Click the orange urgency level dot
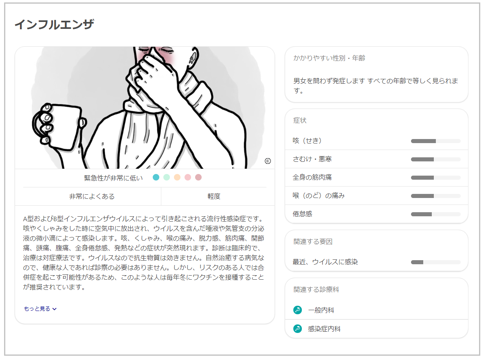 point(177,177)
